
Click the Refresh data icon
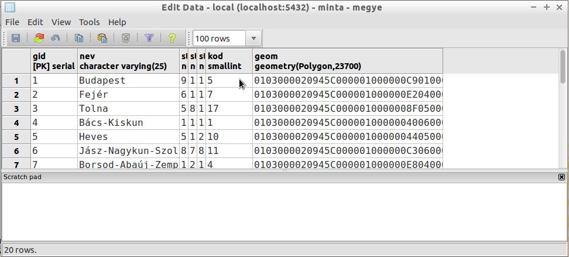39,38
